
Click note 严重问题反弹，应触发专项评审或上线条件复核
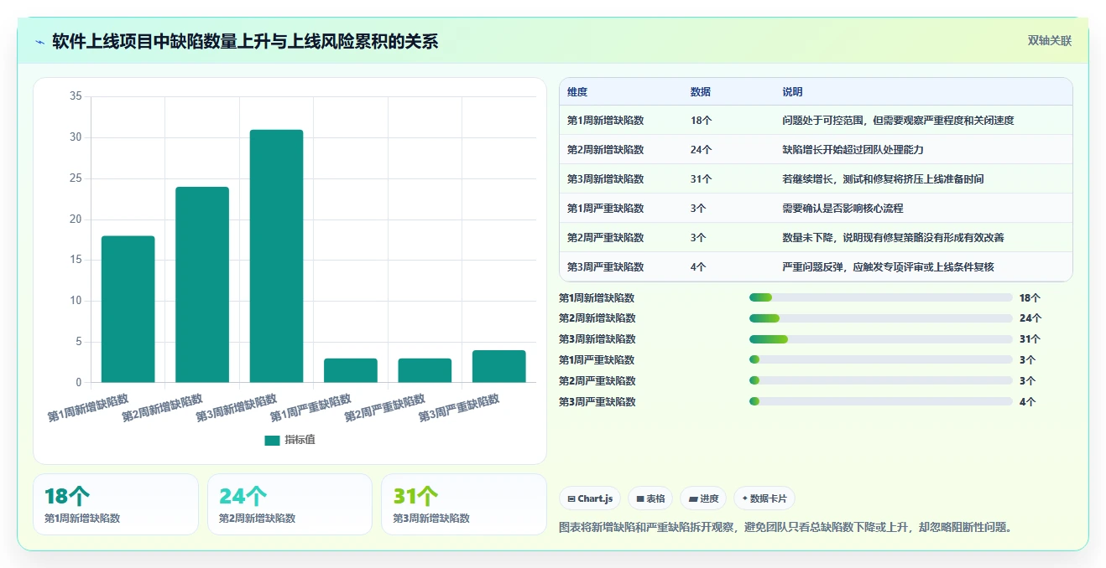point(889,267)
